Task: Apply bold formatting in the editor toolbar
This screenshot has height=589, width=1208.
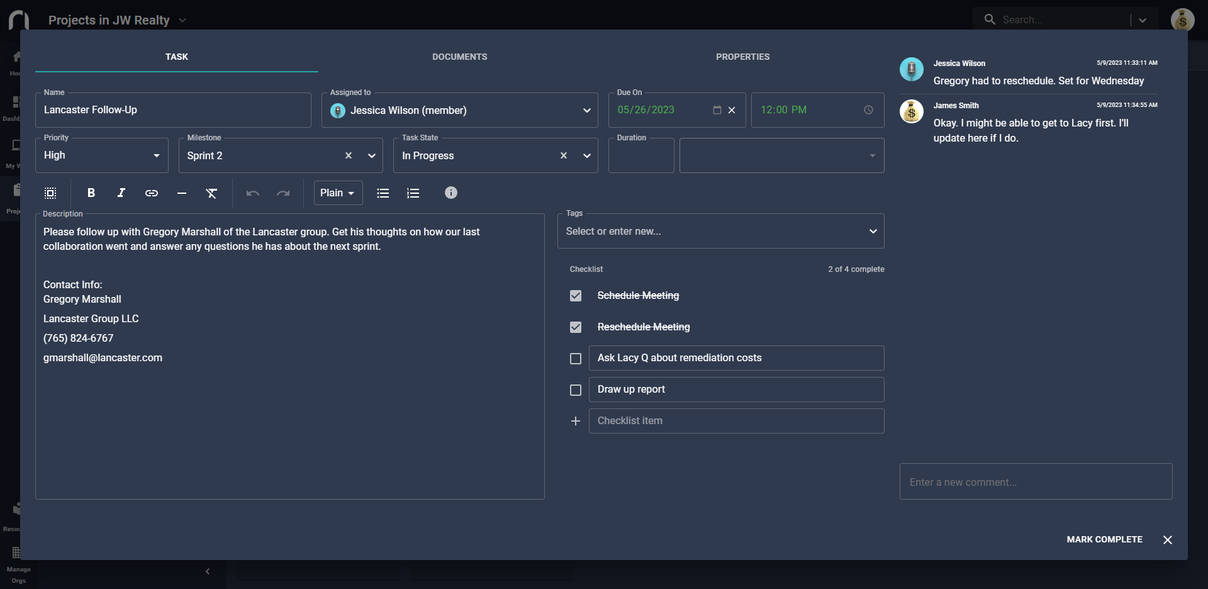Action: (x=91, y=193)
